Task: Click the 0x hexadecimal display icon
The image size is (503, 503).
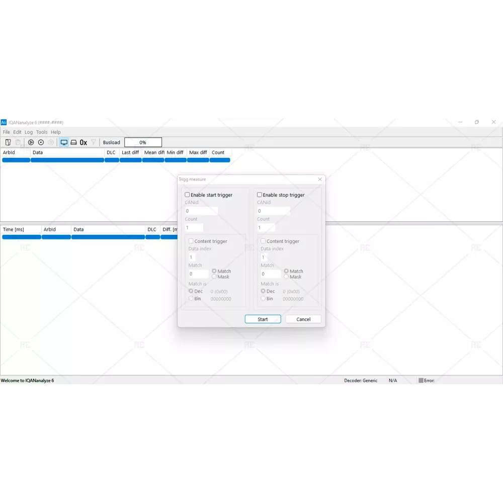Action: (x=83, y=142)
